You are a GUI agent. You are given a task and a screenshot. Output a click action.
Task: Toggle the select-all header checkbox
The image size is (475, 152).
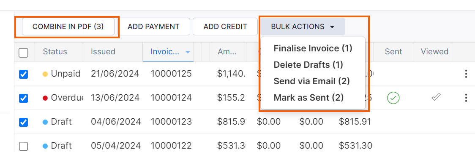(23, 53)
